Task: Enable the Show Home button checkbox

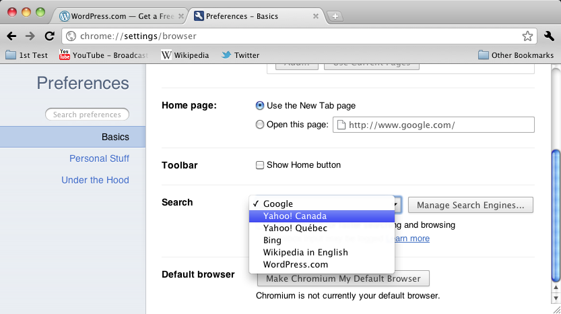Action: [x=260, y=165]
